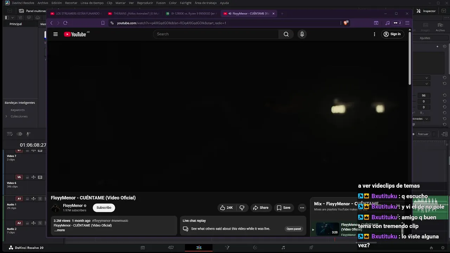Screen dimensions: 450x253
Task: Open DaVinci Resolve Color page
Action: coord(255,248)
